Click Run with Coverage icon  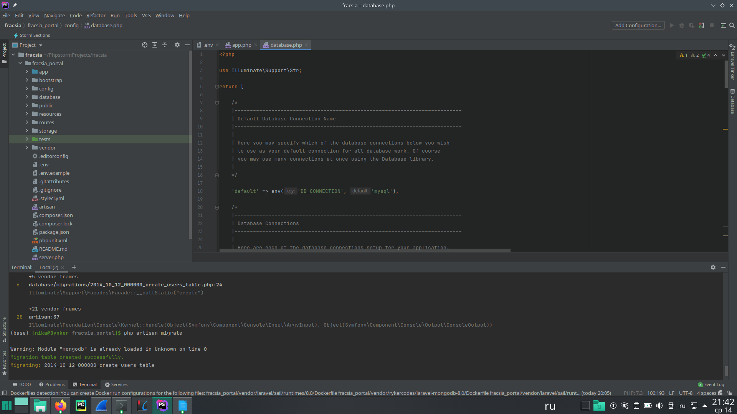[692, 25]
